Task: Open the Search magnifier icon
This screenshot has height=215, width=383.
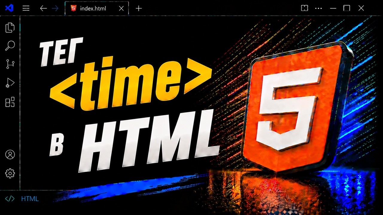Action: (10, 46)
